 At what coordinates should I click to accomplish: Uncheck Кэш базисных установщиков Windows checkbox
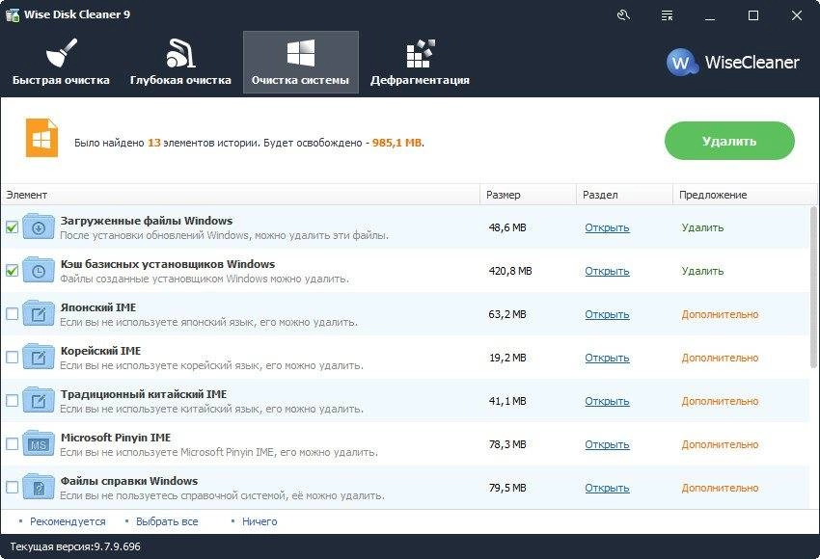pyautogui.click(x=12, y=271)
